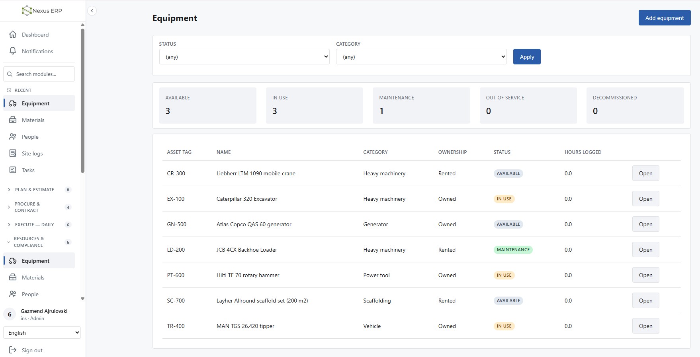Apply the selected filters
The height and width of the screenshot is (357, 700).
[x=527, y=57]
